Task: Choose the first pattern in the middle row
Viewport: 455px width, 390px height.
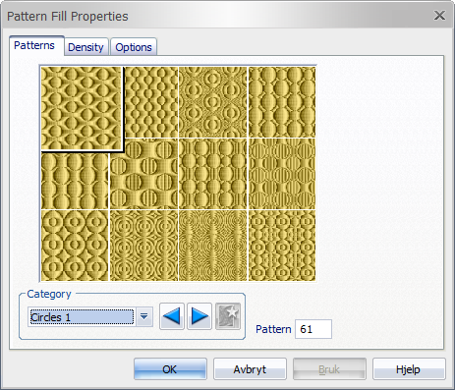Action: click(75, 181)
